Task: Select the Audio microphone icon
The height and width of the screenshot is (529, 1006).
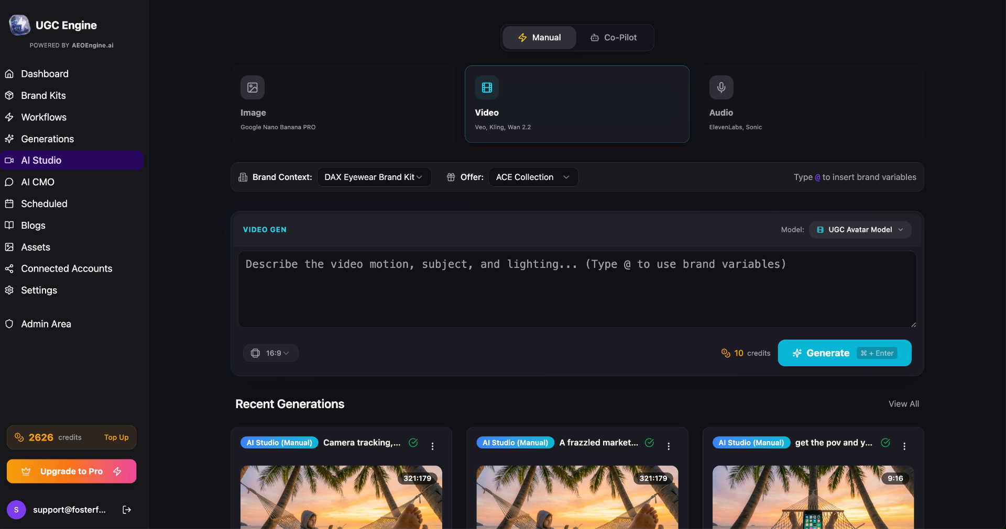Action: pos(720,87)
